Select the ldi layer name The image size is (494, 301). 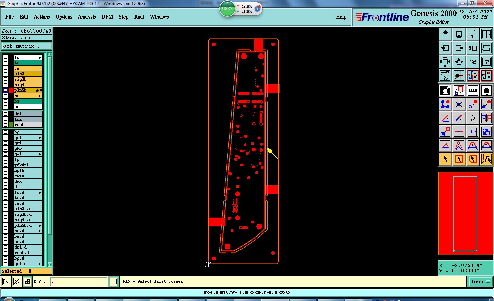pyautogui.click(x=28, y=119)
